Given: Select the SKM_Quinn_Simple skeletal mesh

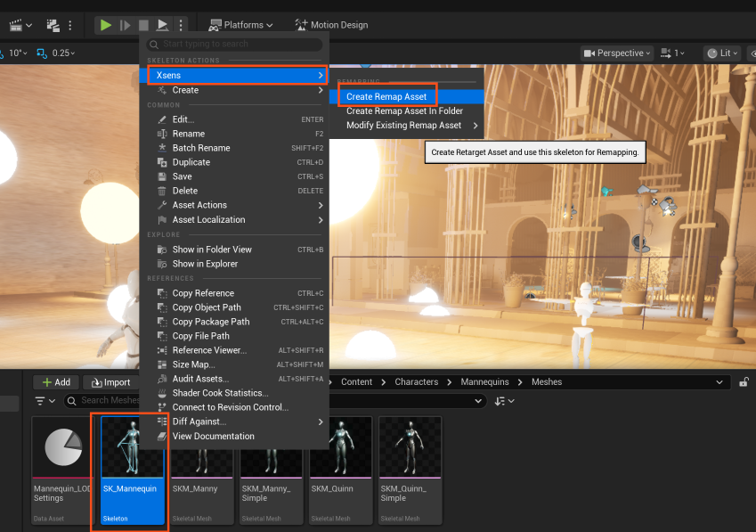Looking at the screenshot, I should click(410, 471).
